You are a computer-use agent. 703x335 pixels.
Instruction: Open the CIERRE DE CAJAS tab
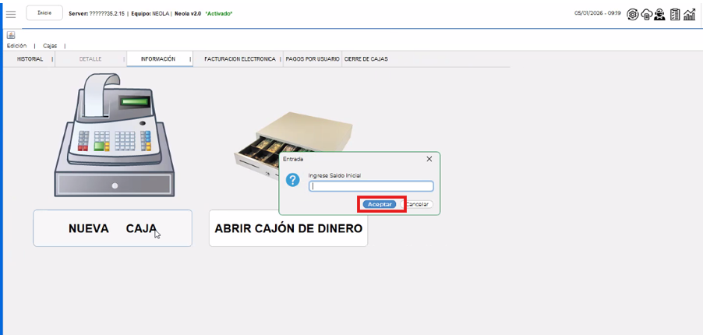(366, 59)
